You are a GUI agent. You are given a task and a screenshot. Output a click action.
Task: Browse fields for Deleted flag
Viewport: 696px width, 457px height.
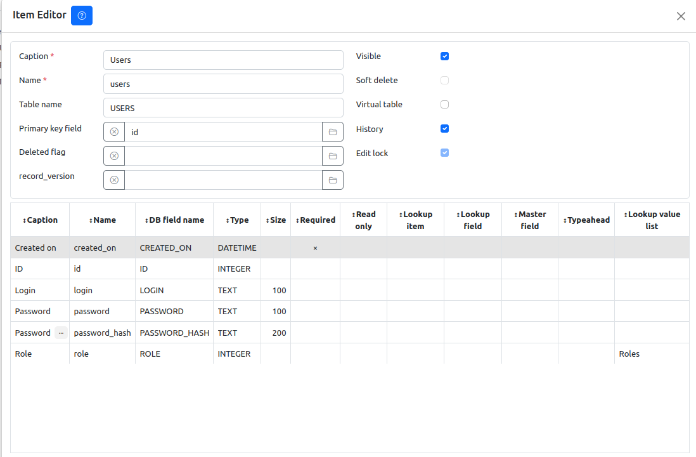(x=333, y=156)
